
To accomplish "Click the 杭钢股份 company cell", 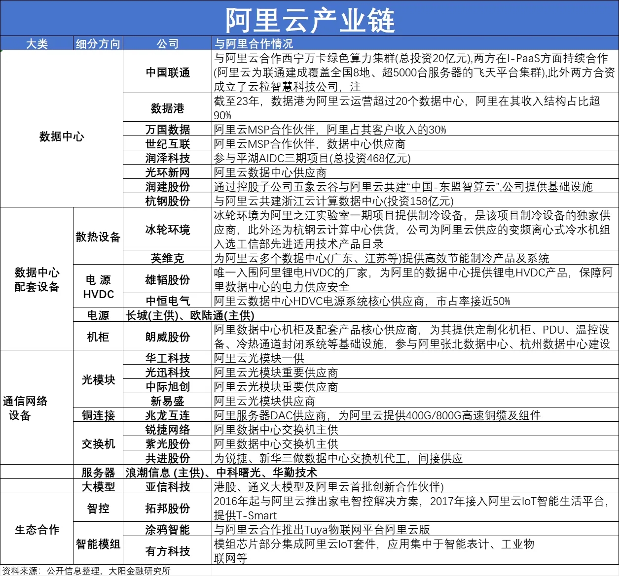I will pyautogui.click(x=168, y=201).
